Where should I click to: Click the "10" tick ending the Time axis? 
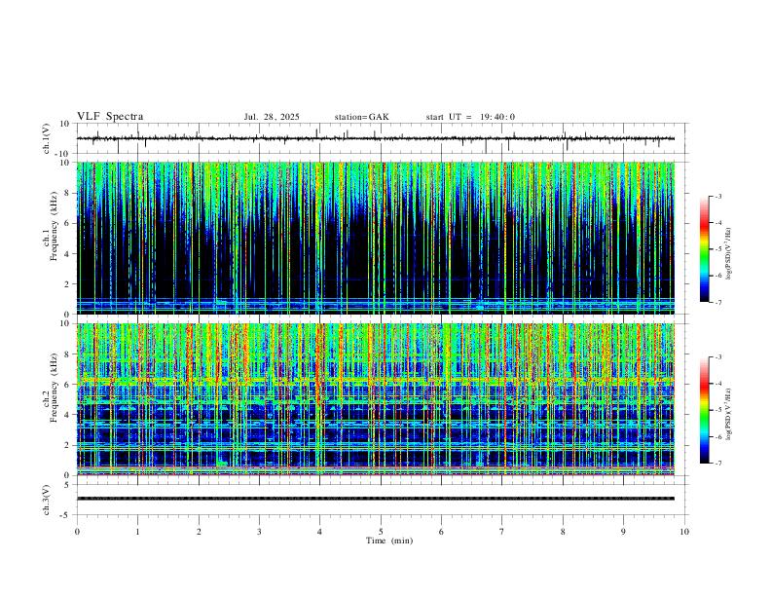pyautogui.click(x=684, y=532)
